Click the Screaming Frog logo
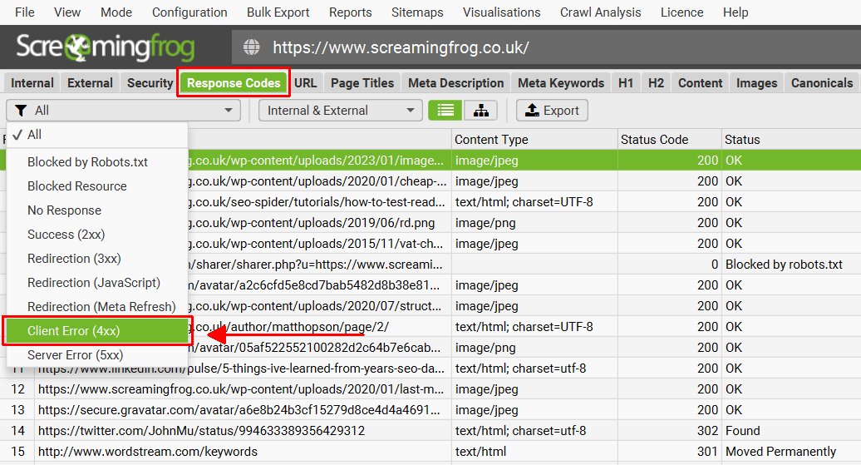Image resolution: width=861 pixels, height=465 pixels. click(106, 47)
